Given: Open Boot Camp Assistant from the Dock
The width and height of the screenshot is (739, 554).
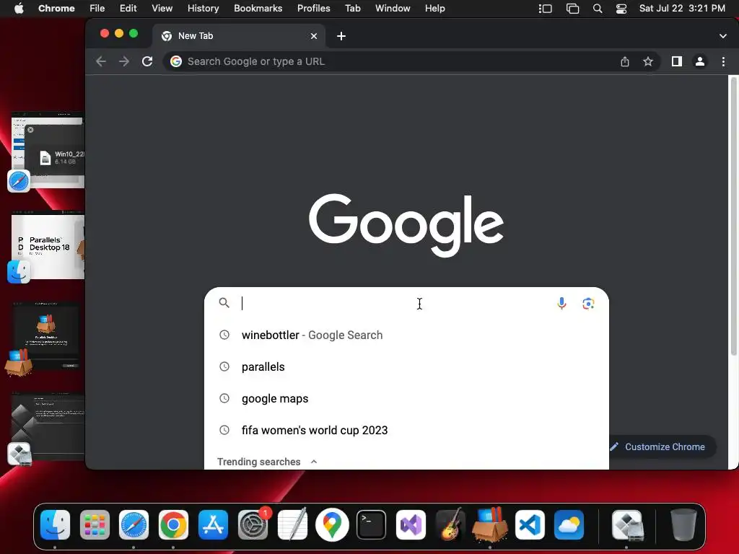Looking at the screenshot, I should pyautogui.click(x=627, y=525).
